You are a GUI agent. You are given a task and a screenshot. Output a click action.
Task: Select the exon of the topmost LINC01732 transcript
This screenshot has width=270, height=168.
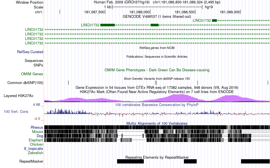tap(214, 21)
